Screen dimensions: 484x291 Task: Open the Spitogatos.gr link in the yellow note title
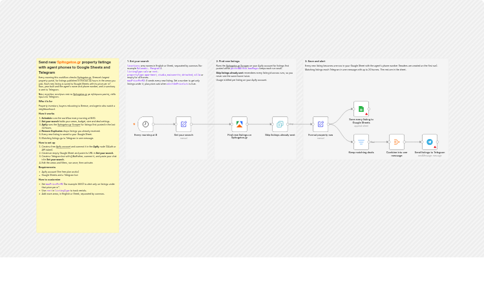[x=69, y=62]
